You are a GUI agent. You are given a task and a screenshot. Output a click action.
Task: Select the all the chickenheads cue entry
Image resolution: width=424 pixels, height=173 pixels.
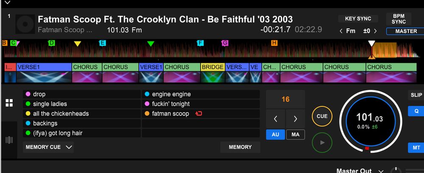pos(82,114)
